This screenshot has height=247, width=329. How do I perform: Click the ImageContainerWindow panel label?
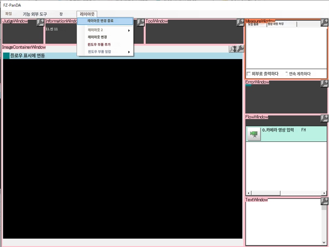click(x=24, y=47)
